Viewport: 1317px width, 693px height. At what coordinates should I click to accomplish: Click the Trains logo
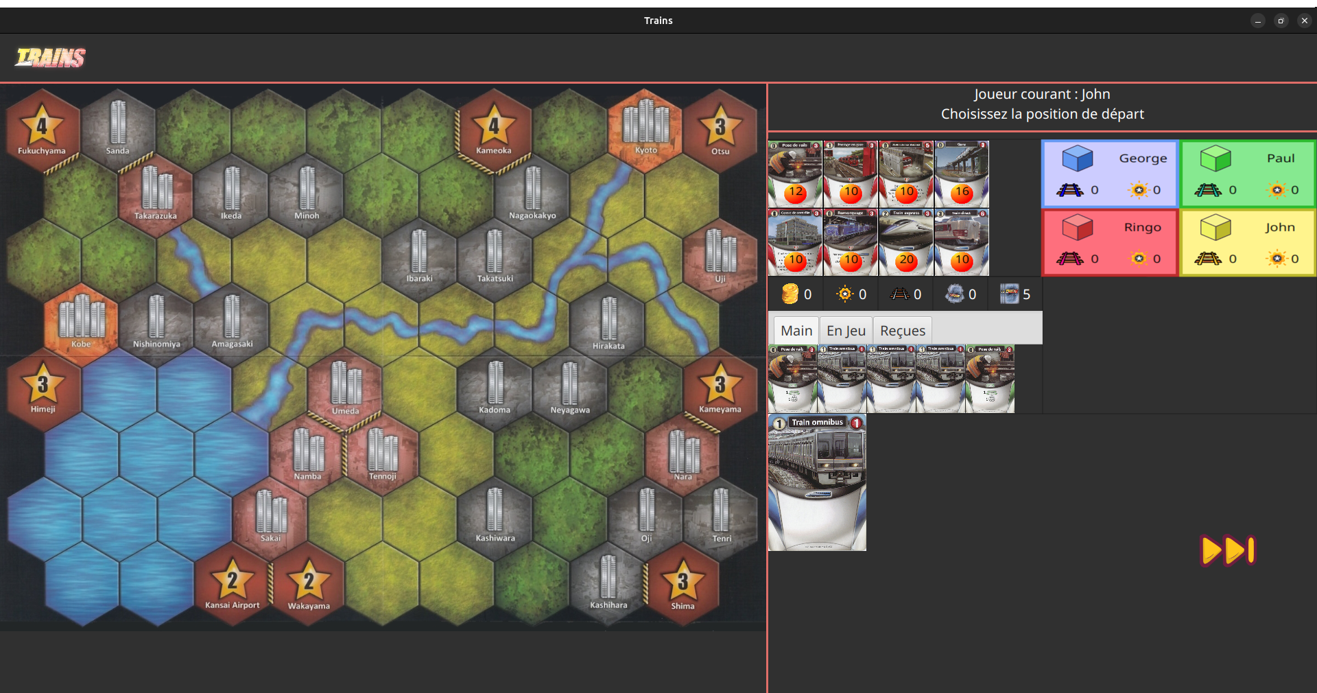tap(50, 58)
